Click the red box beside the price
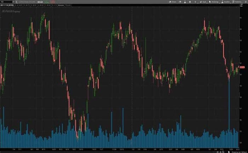Viewport: 248px width, 153px height. tap(53, 2)
